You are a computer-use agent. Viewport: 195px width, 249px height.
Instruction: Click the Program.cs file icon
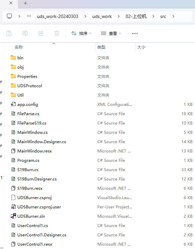pyautogui.click(x=13, y=160)
